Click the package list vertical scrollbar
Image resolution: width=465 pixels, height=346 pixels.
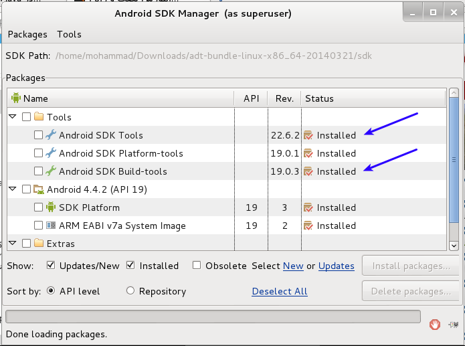point(454,161)
